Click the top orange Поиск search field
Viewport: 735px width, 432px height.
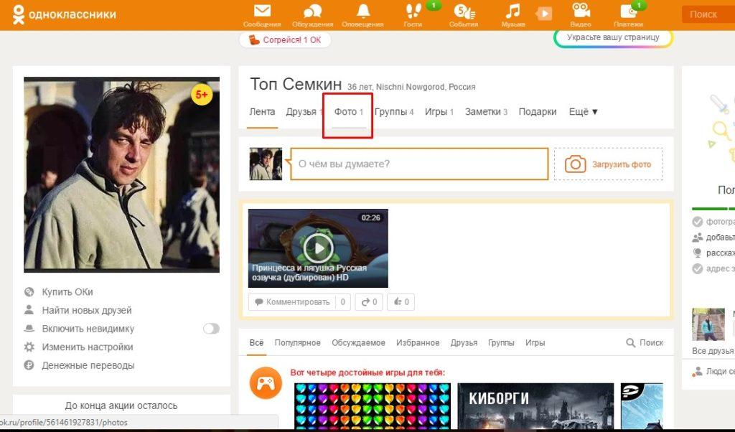[x=708, y=14]
